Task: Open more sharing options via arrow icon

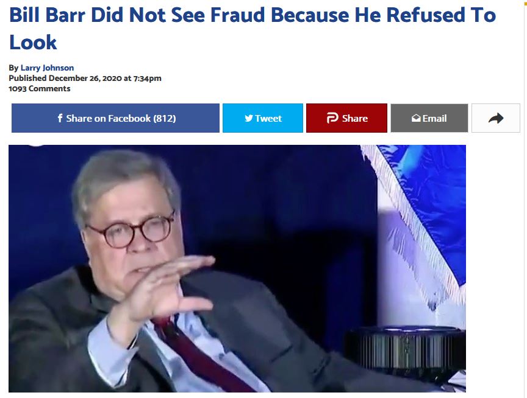Action: coord(496,118)
